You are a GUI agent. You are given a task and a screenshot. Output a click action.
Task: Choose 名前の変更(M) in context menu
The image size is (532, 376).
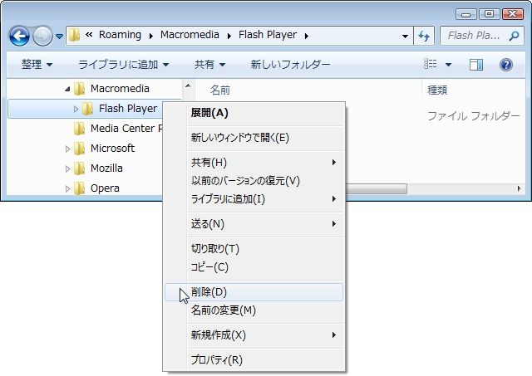(x=254, y=310)
